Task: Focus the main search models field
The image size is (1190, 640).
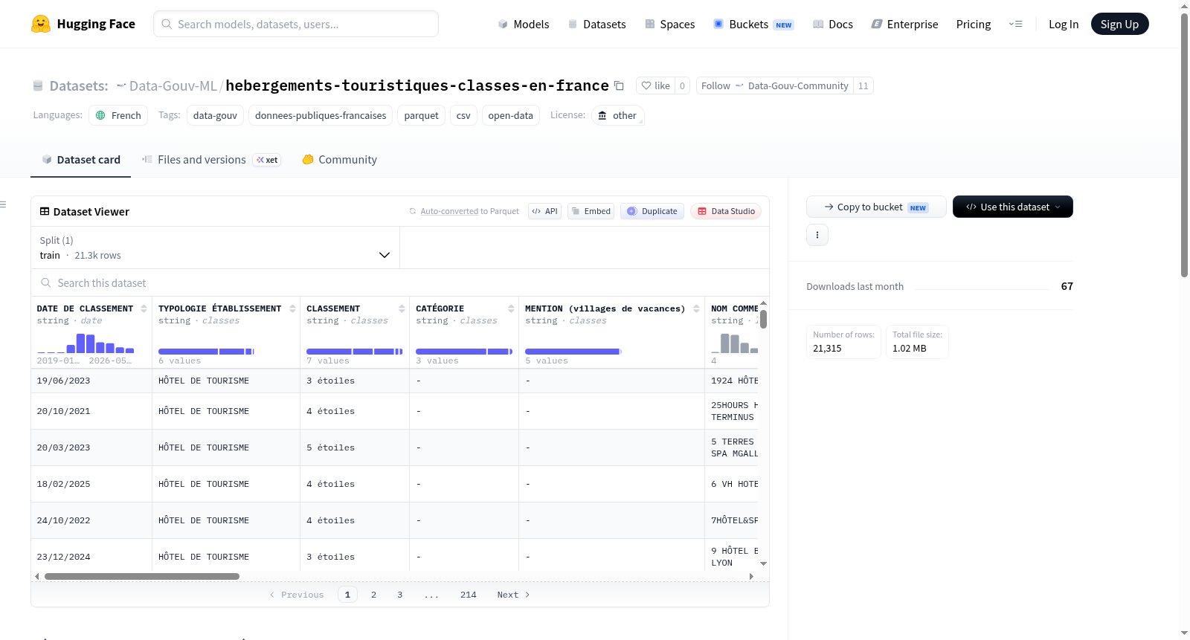Action: [296, 24]
